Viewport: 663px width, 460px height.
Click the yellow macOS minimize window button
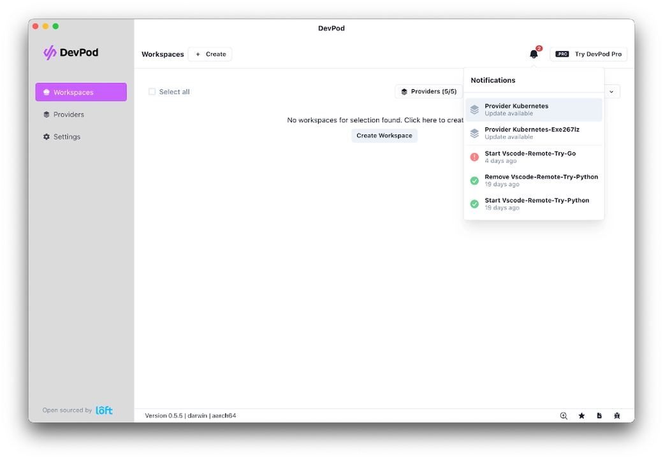pos(45,26)
